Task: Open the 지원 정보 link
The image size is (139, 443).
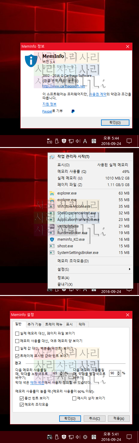Action: click(49, 104)
